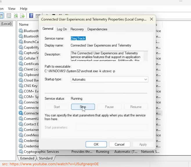Switch to the Log On tab
The width and height of the screenshot is (191, 167).
click(x=62, y=29)
